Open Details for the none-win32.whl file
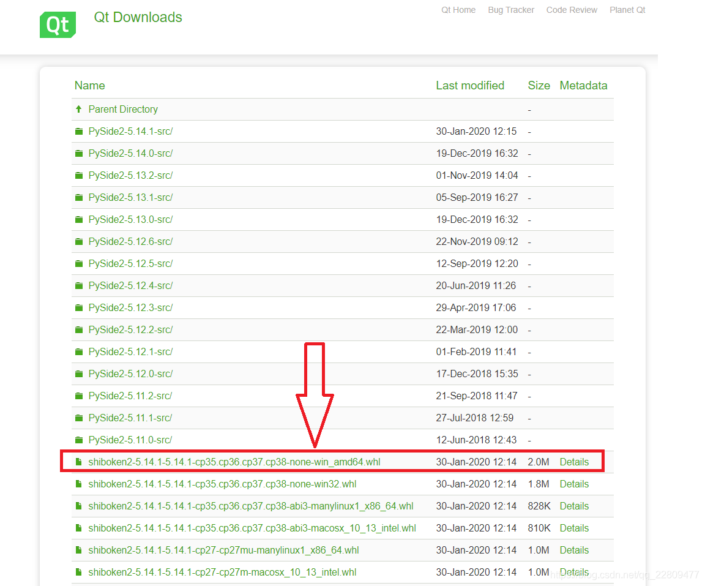 point(574,484)
